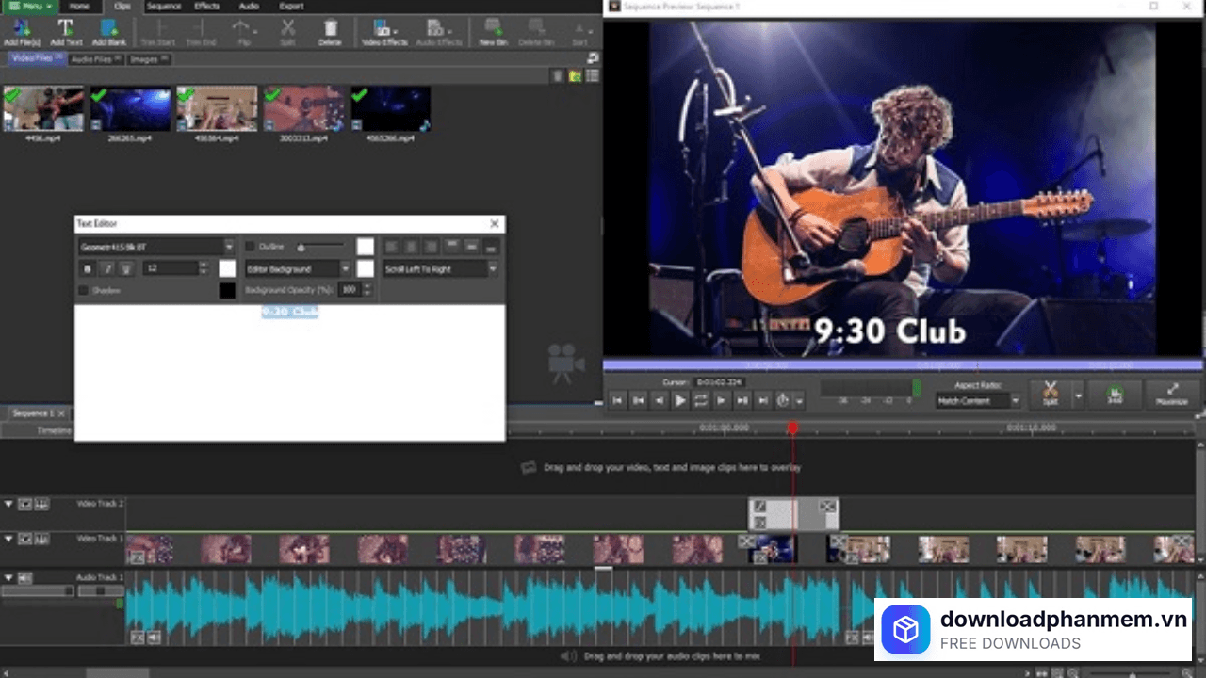Image resolution: width=1206 pixels, height=678 pixels.
Task: Open the green Menu dropdown
Action: pos(31,6)
